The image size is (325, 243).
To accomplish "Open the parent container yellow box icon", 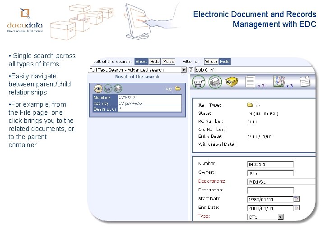I will click(232, 82).
